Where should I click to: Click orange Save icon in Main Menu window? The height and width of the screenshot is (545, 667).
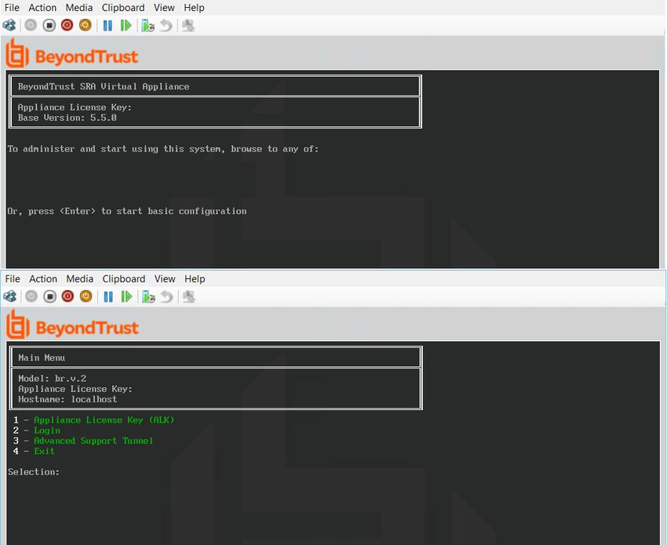pos(86,296)
